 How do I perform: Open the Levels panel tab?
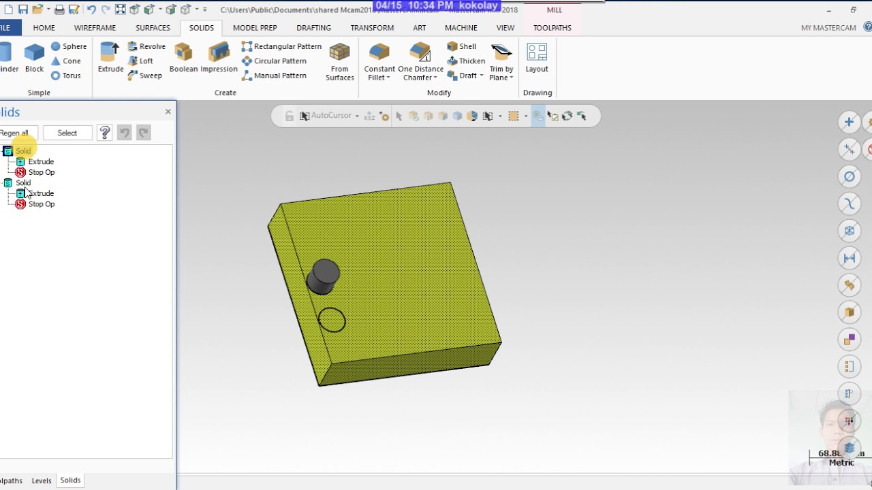tap(42, 480)
